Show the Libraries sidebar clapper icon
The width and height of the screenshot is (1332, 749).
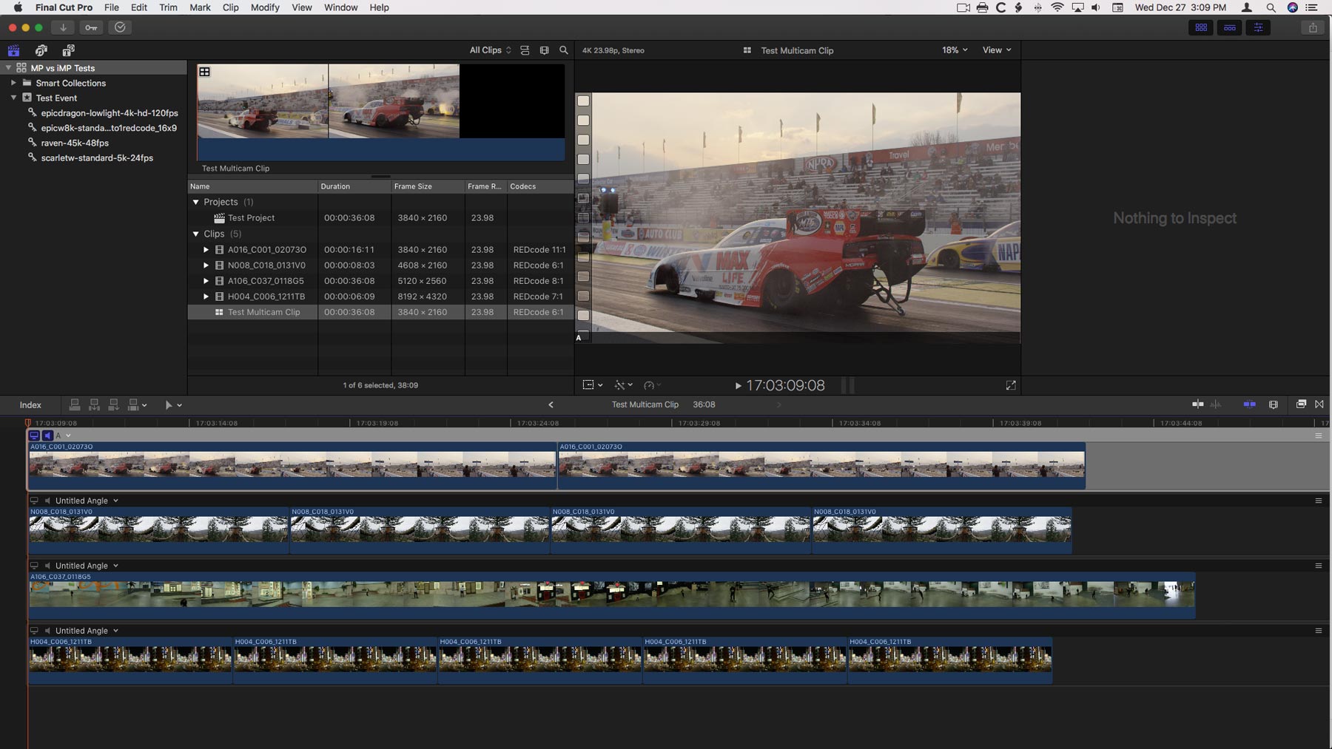pyautogui.click(x=13, y=50)
